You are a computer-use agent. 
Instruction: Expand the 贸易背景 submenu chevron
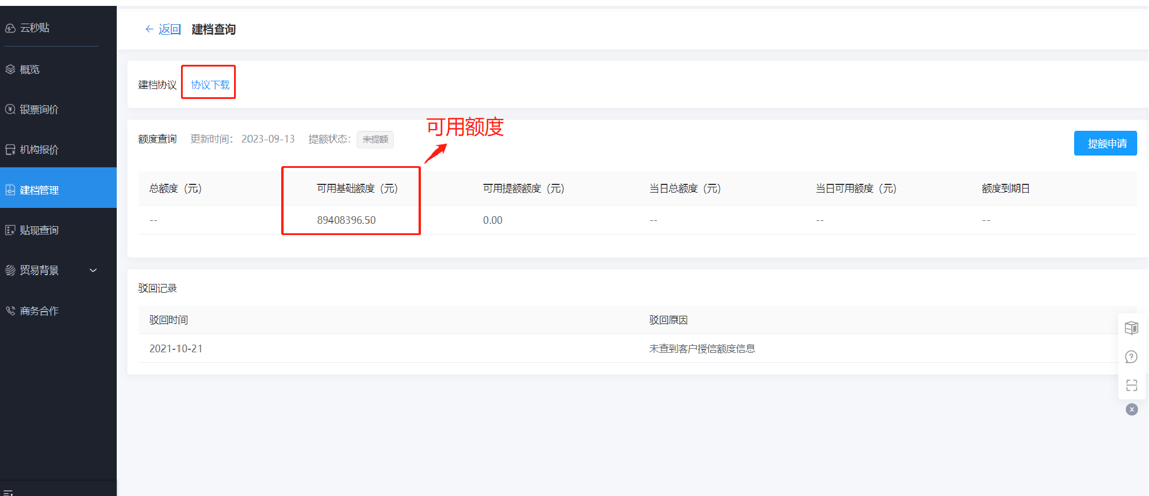93,270
